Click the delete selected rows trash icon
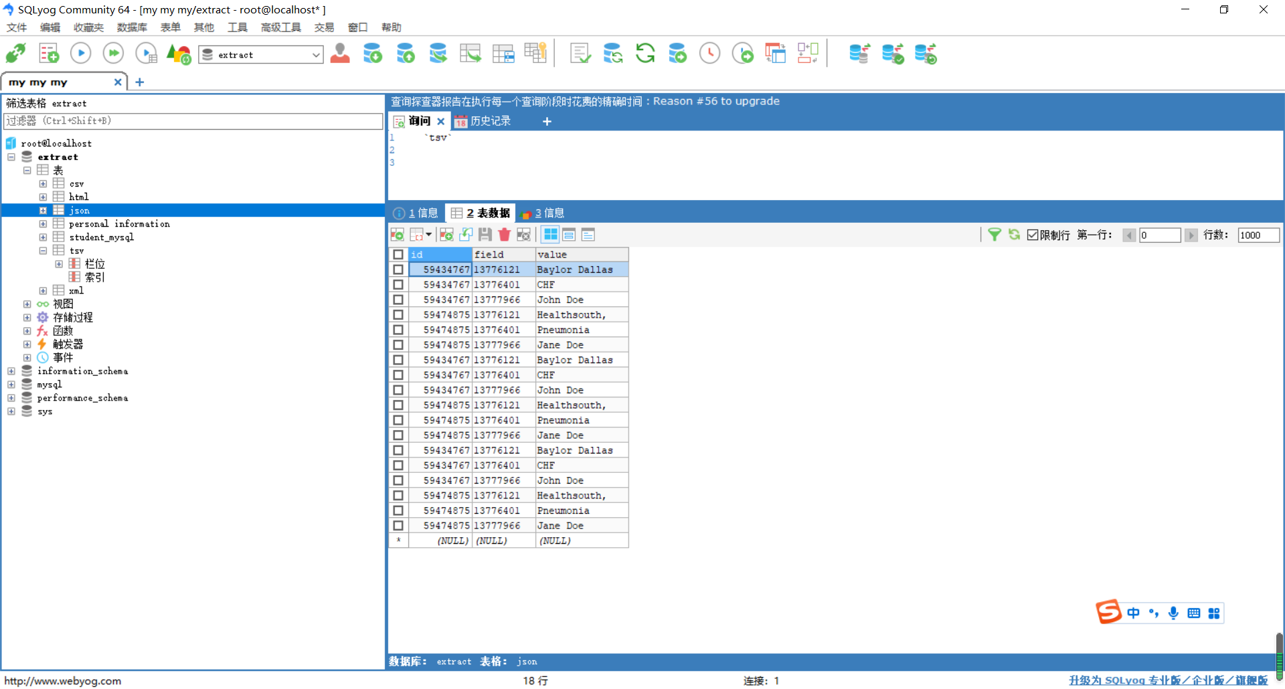Viewport: 1285px width, 689px height. pos(505,235)
